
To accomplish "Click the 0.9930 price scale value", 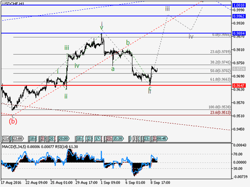I will click(239, 23).
